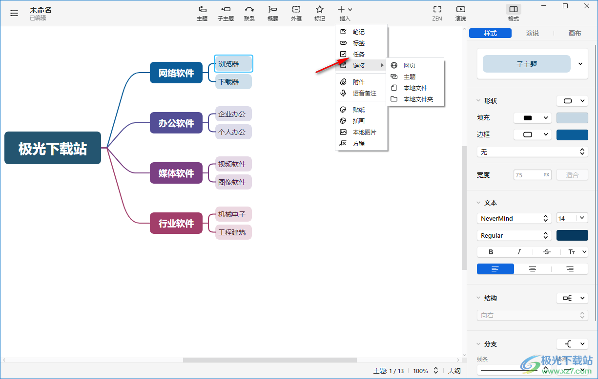Start 演说 pitch presentation

point(460,13)
